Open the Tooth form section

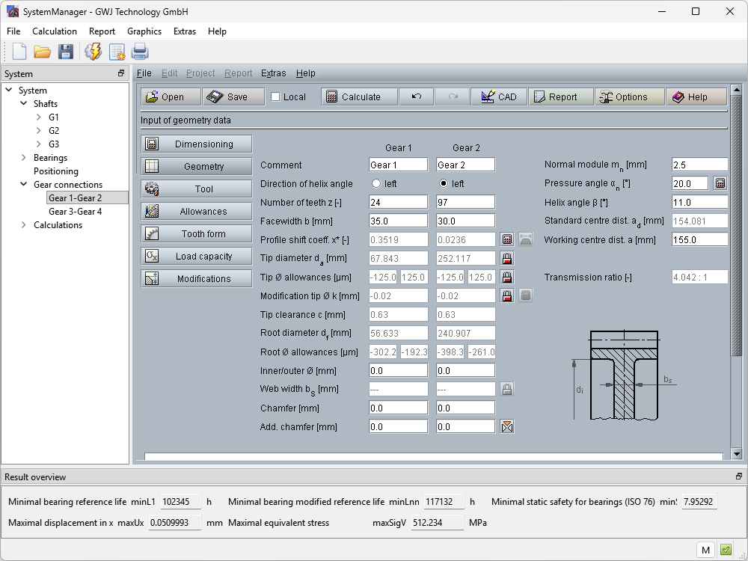[x=197, y=234]
